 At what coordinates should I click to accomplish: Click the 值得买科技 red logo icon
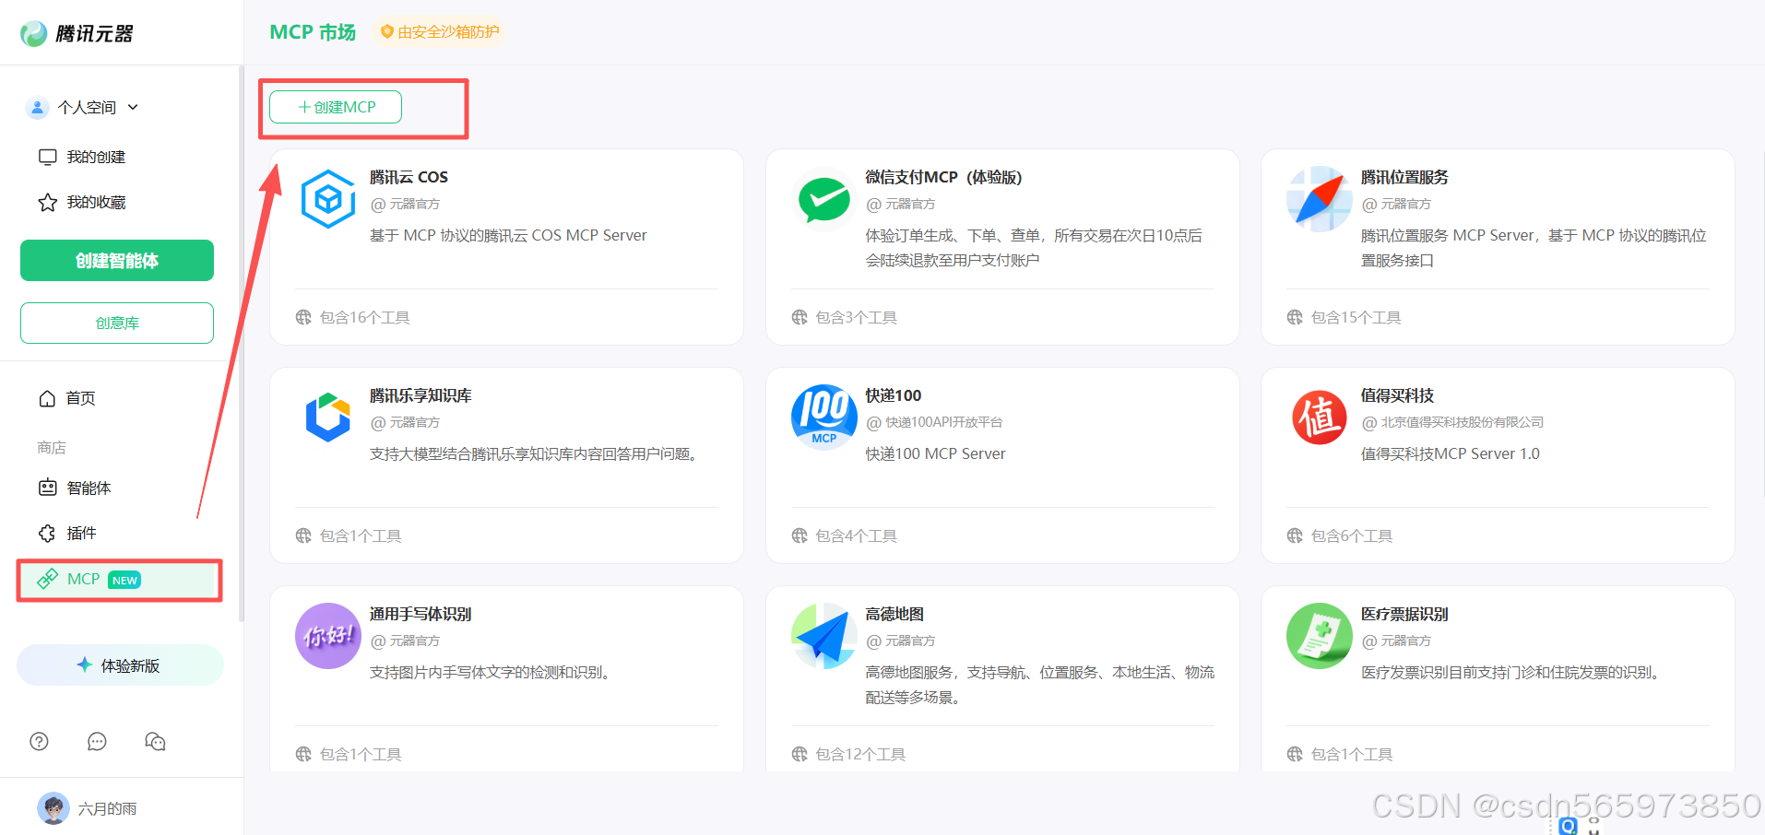(x=1320, y=417)
